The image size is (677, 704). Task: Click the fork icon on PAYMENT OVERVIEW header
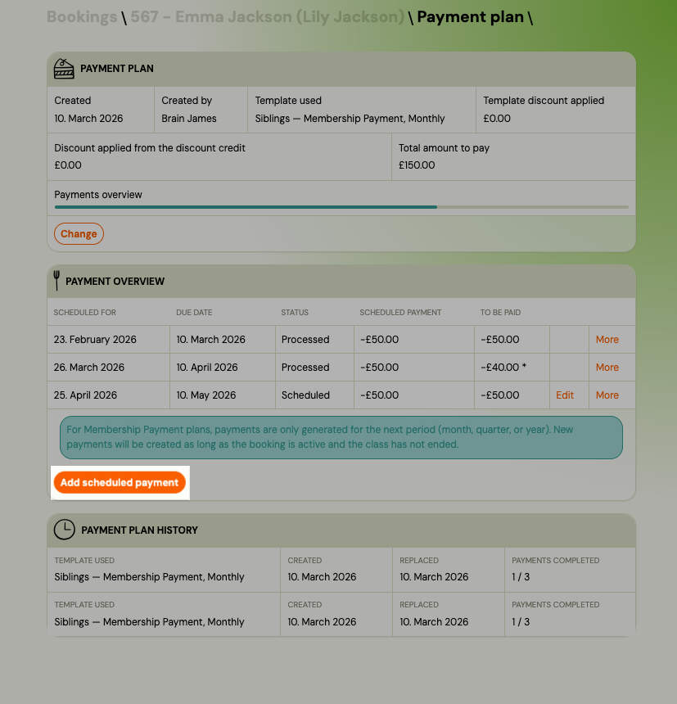56,280
